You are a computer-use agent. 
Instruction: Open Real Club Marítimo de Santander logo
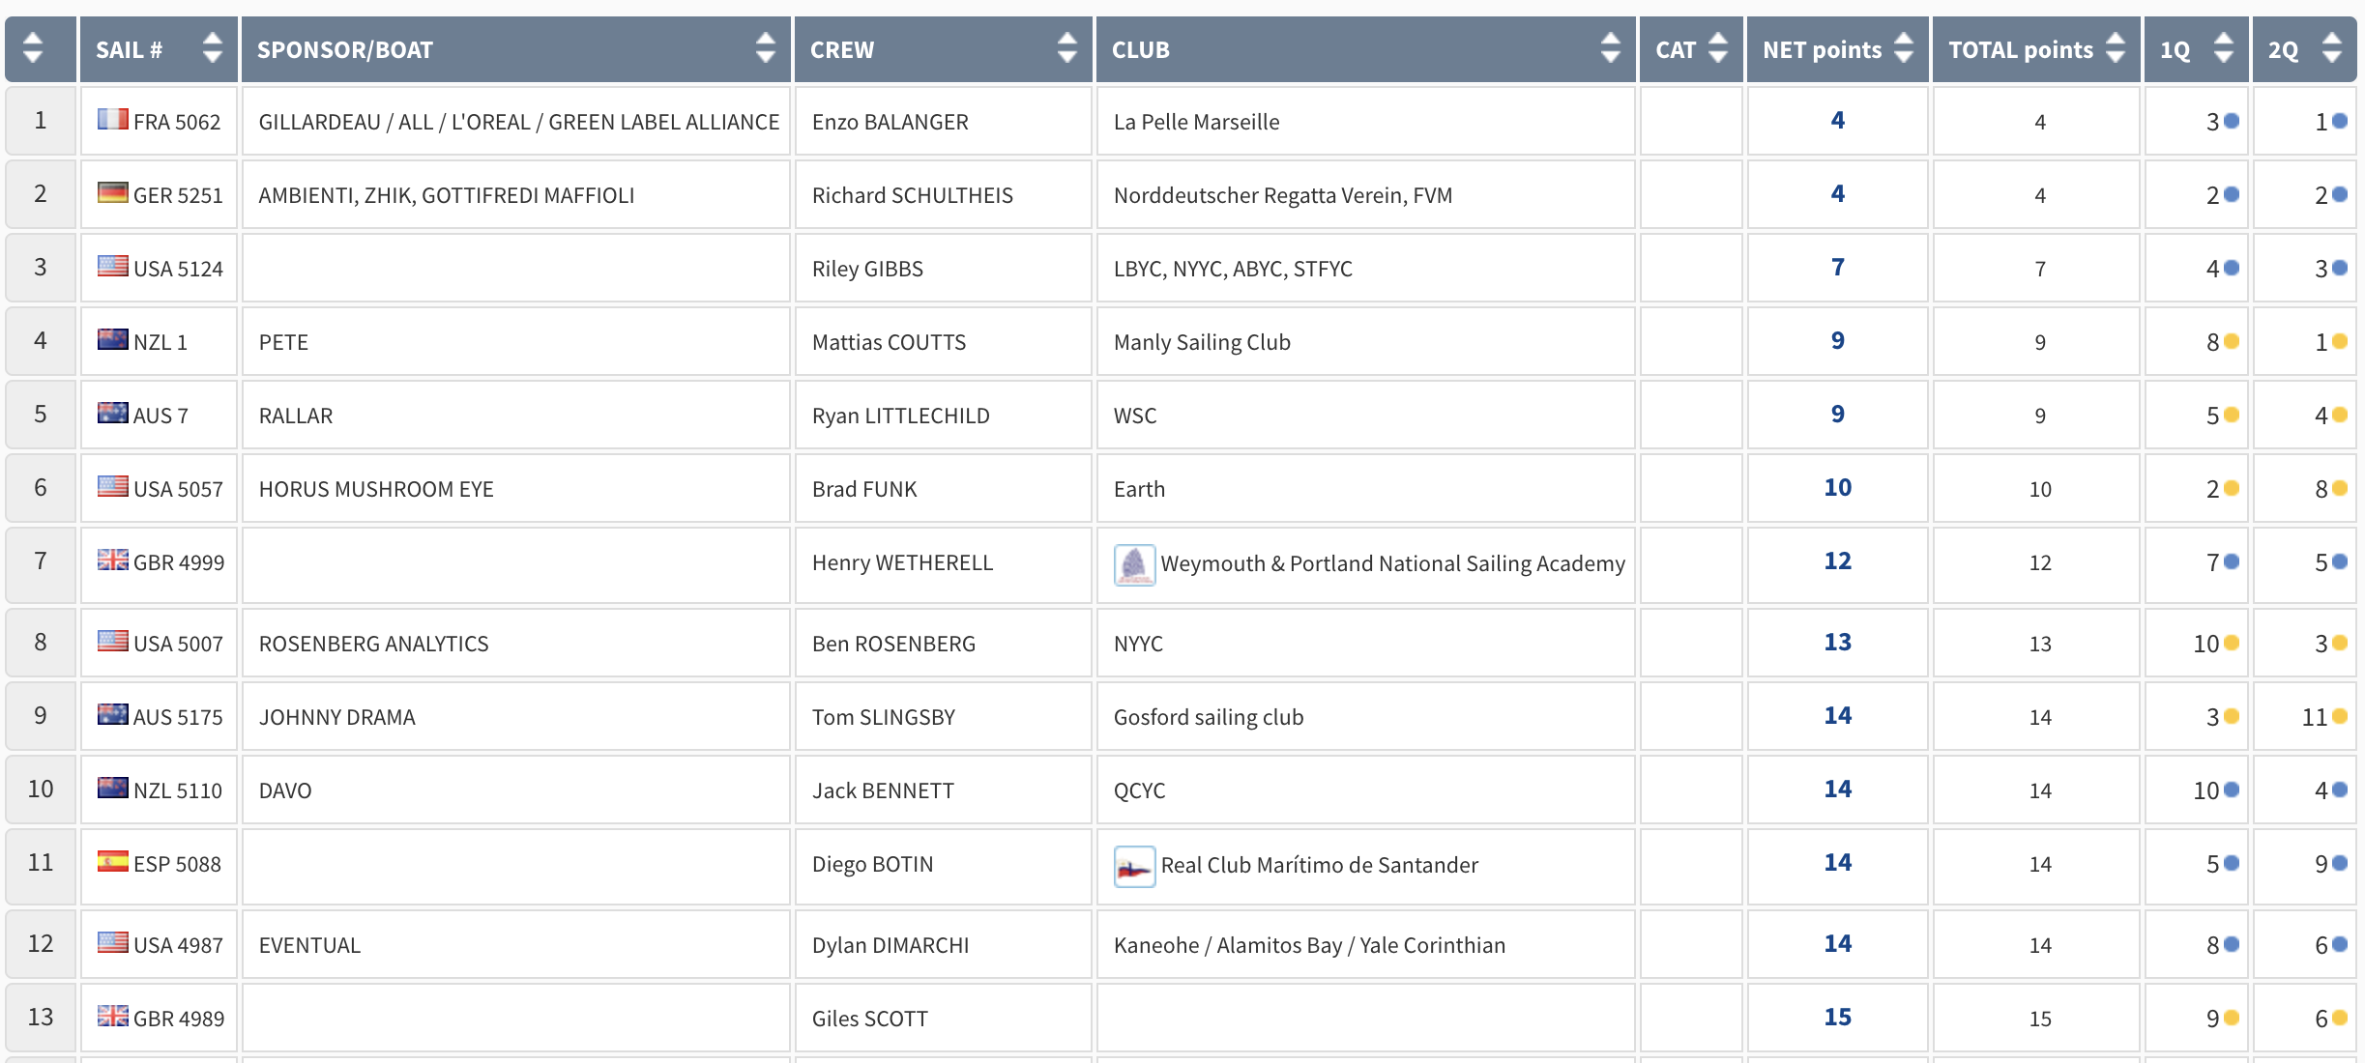pyautogui.click(x=1135, y=866)
